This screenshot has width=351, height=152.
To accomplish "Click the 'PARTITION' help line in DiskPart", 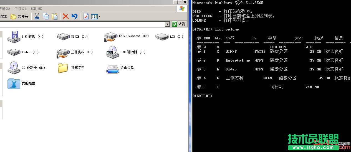I will click(234, 16).
